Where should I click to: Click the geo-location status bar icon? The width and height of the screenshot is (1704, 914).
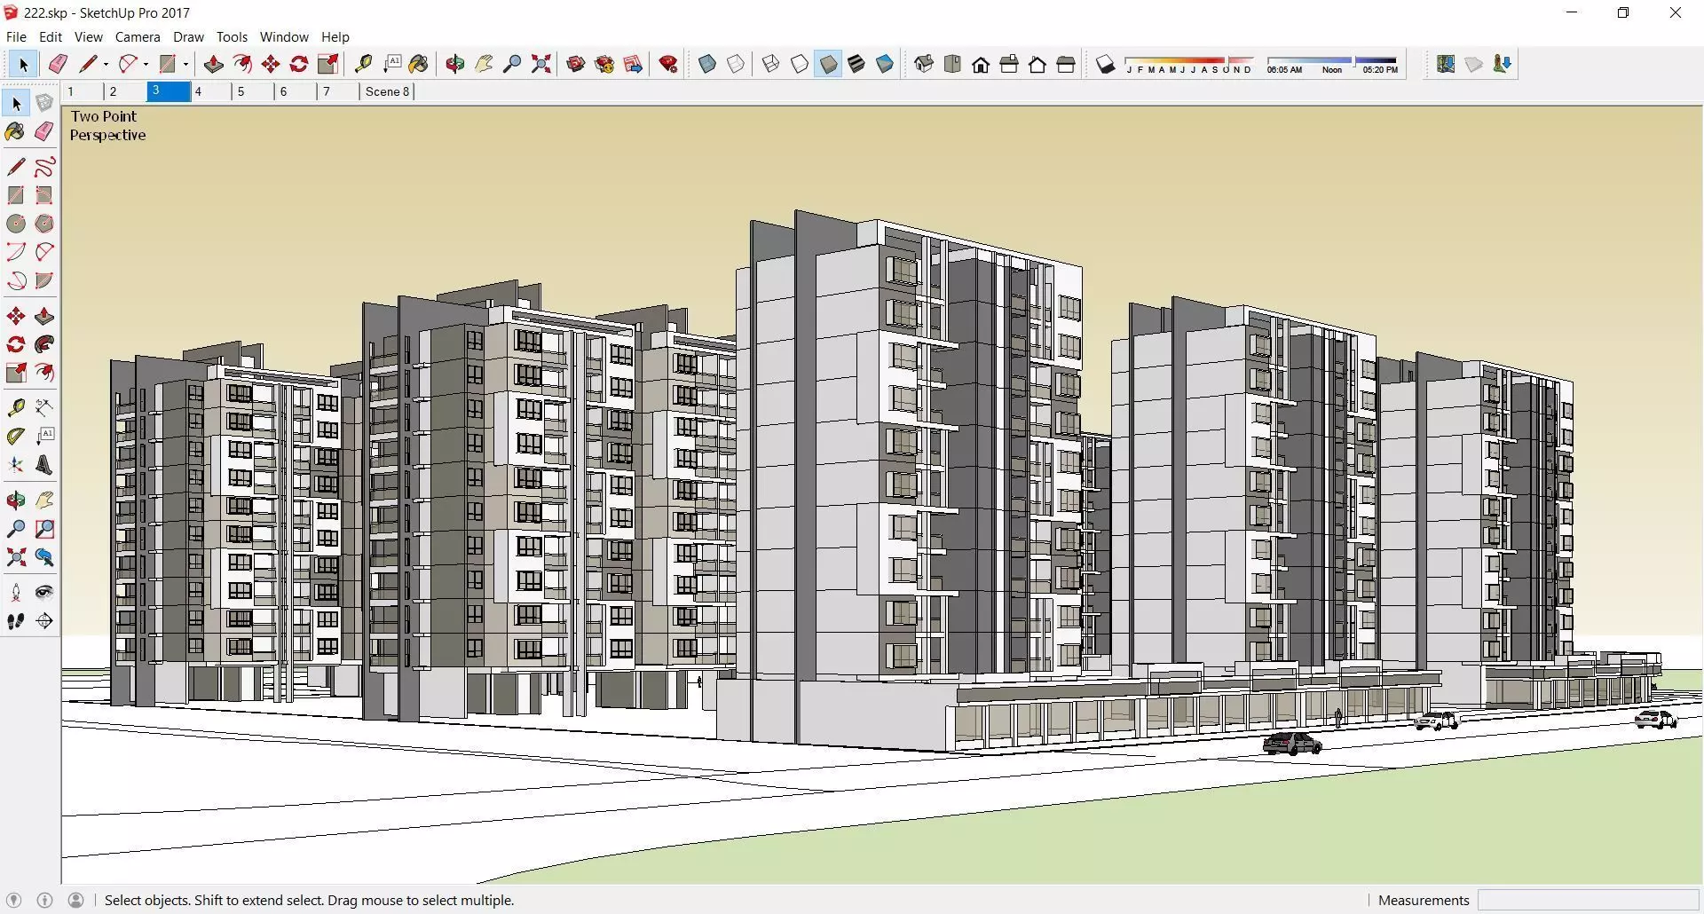[13, 900]
